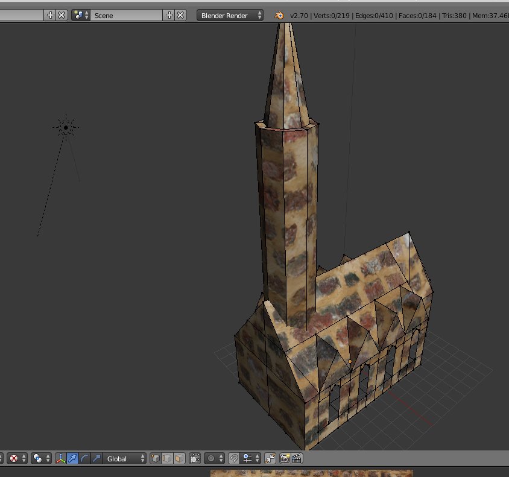This screenshot has width=509, height=477.
Task: Delete the current scene with X button
Action: [x=180, y=15]
